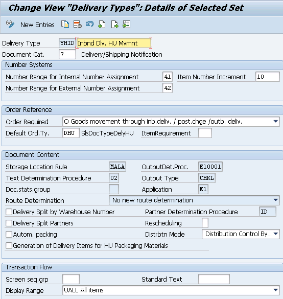
Task: Tick the Delivery Split Partners checkbox
Action: (9, 223)
